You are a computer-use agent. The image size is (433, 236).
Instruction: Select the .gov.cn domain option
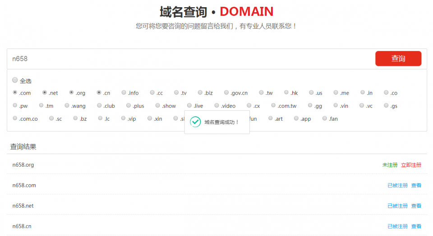pos(226,92)
